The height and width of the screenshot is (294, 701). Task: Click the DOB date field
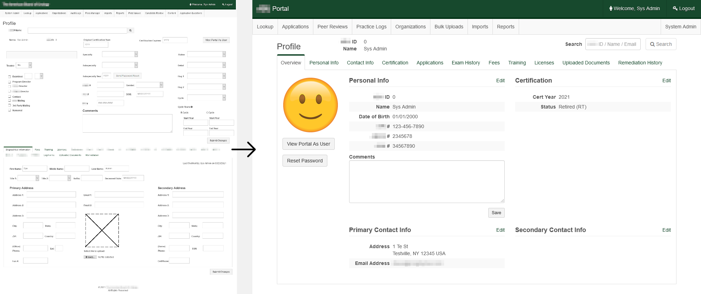tap(150, 94)
